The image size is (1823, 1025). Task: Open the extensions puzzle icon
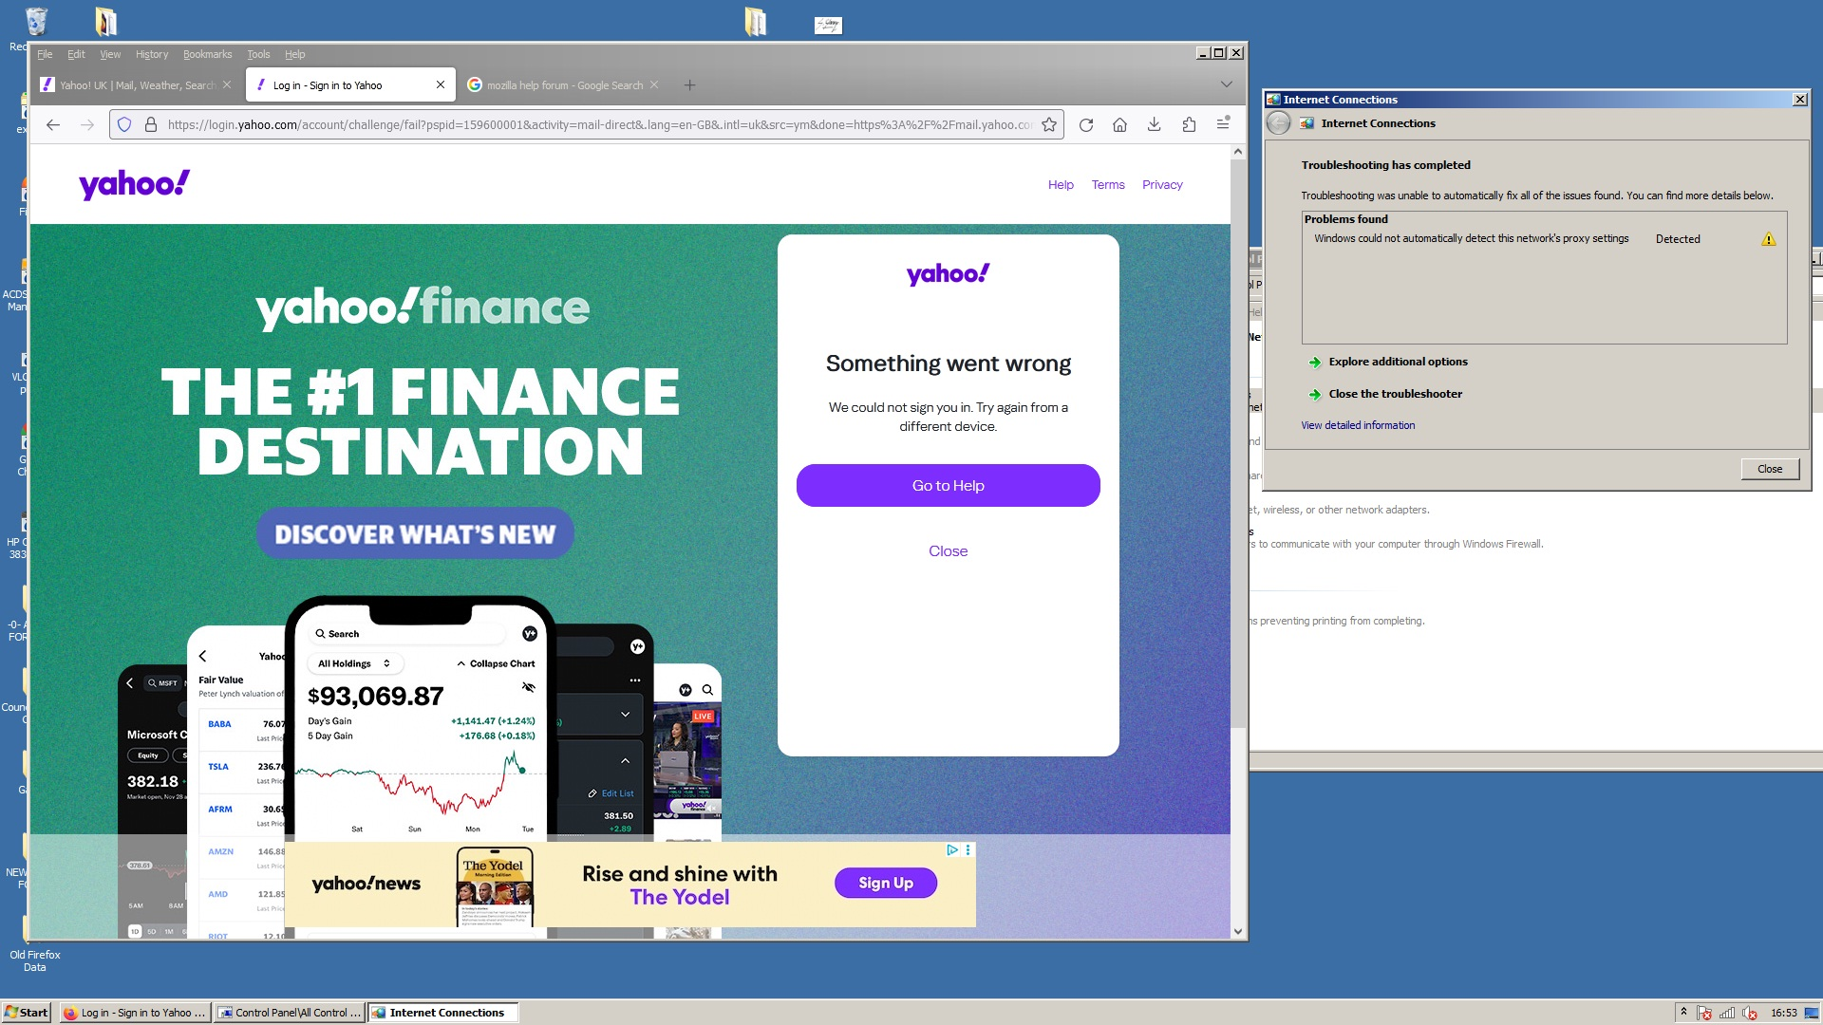(x=1189, y=125)
